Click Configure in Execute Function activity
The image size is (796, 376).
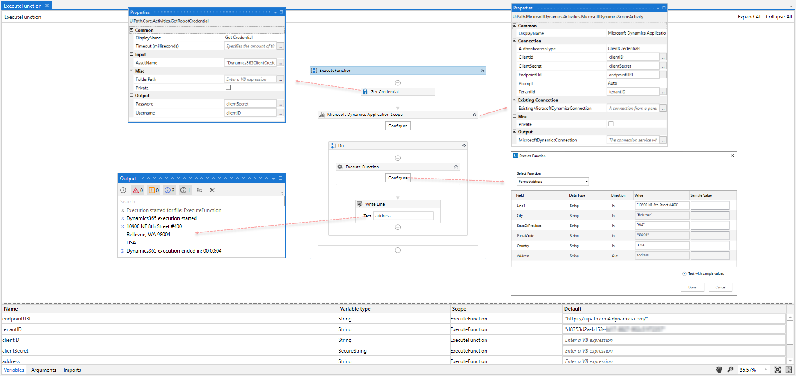(x=398, y=178)
